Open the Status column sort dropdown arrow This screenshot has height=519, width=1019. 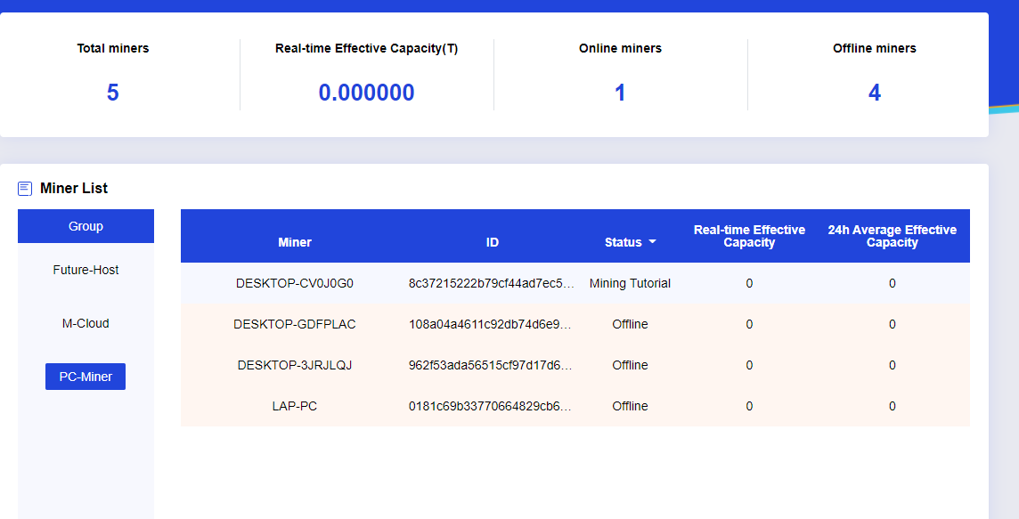pyautogui.click(x=652, y=243)
